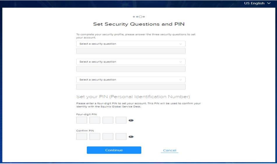Open the first security question dropdown
This screenshot has height=164, width=277.
[131, 44]
